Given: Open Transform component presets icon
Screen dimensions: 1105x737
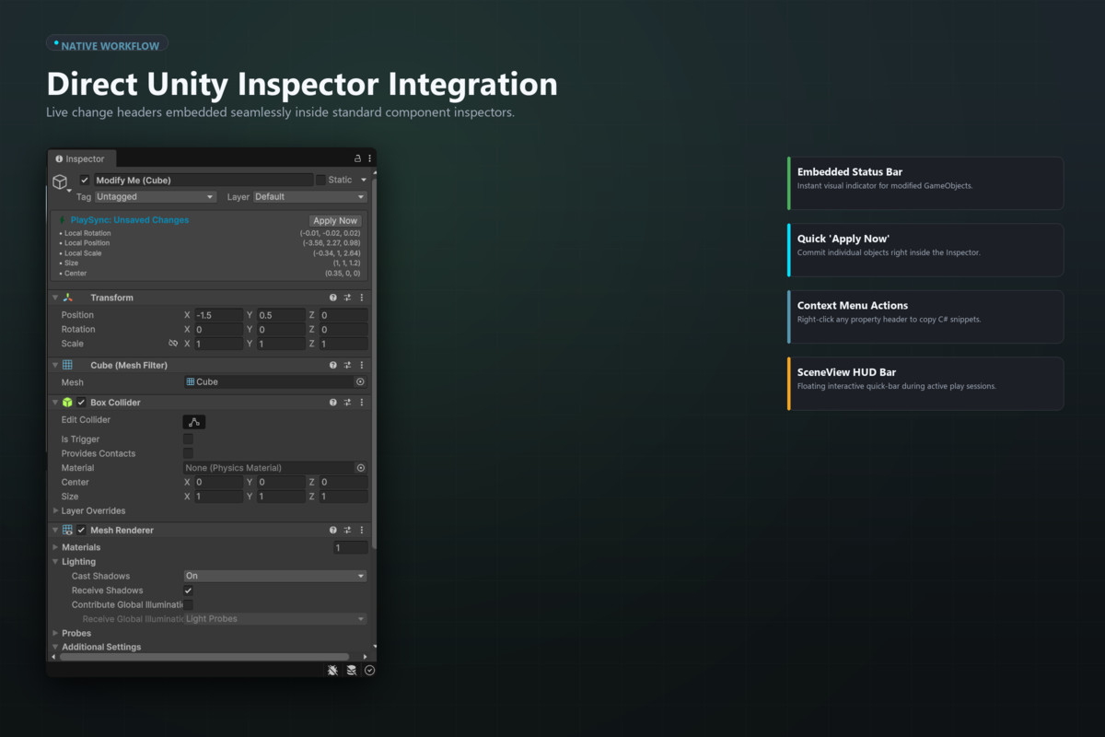Looking at the screenshot, I should (x=348, y=298).
